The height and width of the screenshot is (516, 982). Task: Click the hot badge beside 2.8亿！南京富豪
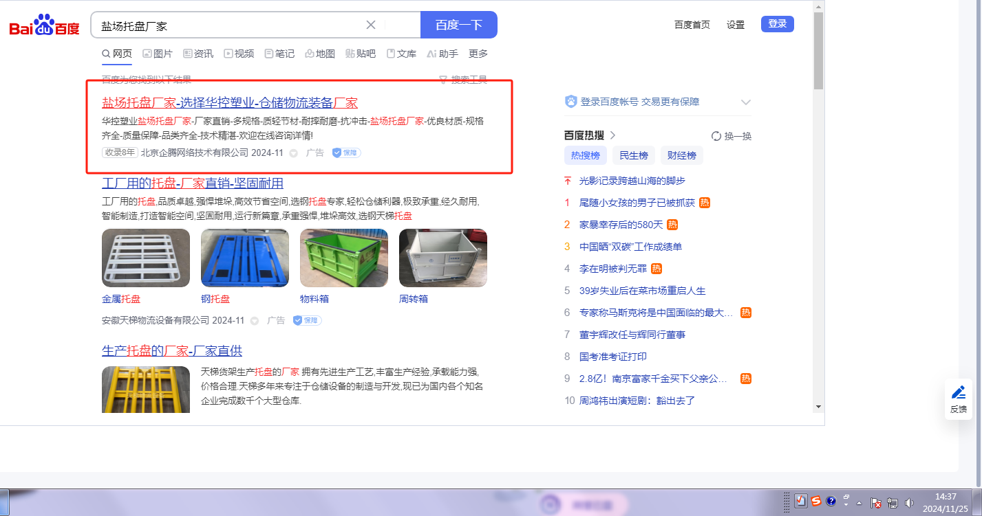tap(746, 379)
